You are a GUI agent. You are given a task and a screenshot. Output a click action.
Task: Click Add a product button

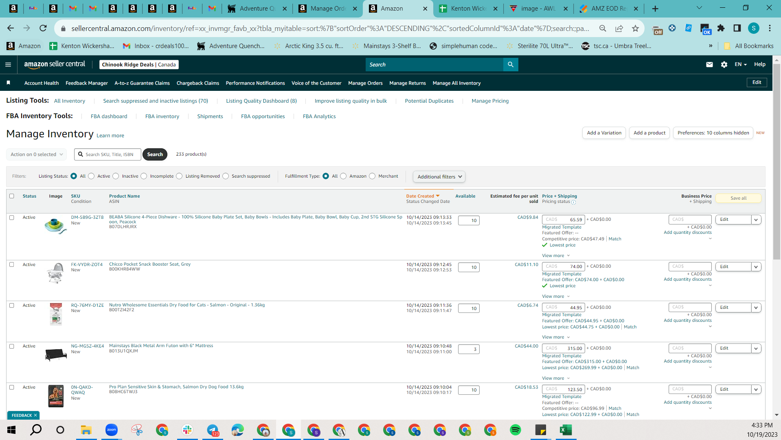pyautogui.click(x=649, y=133)
